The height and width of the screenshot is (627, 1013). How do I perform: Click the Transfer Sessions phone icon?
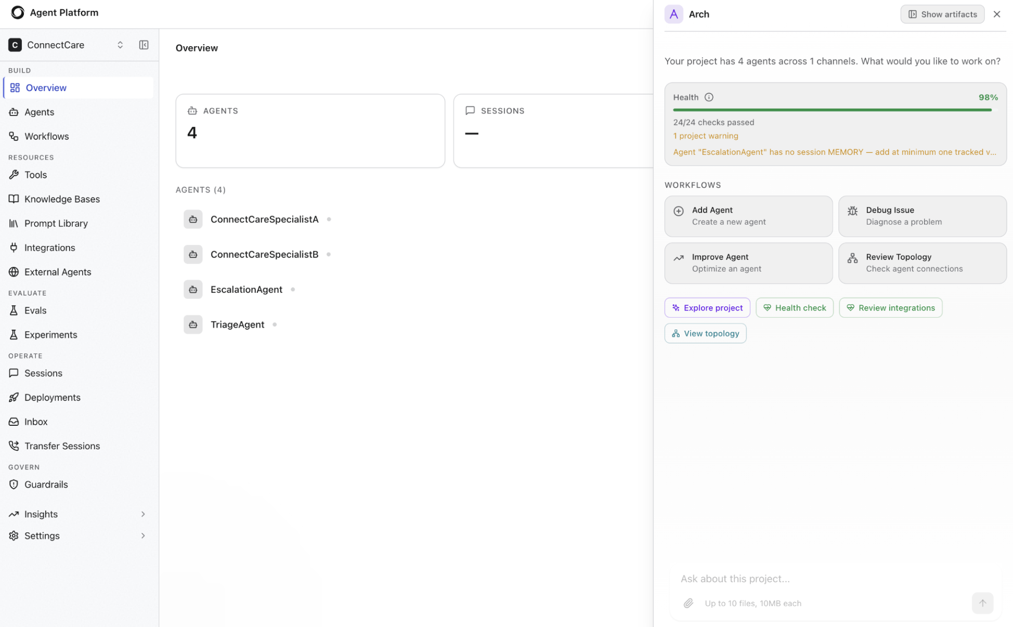[x=14, y=446]
